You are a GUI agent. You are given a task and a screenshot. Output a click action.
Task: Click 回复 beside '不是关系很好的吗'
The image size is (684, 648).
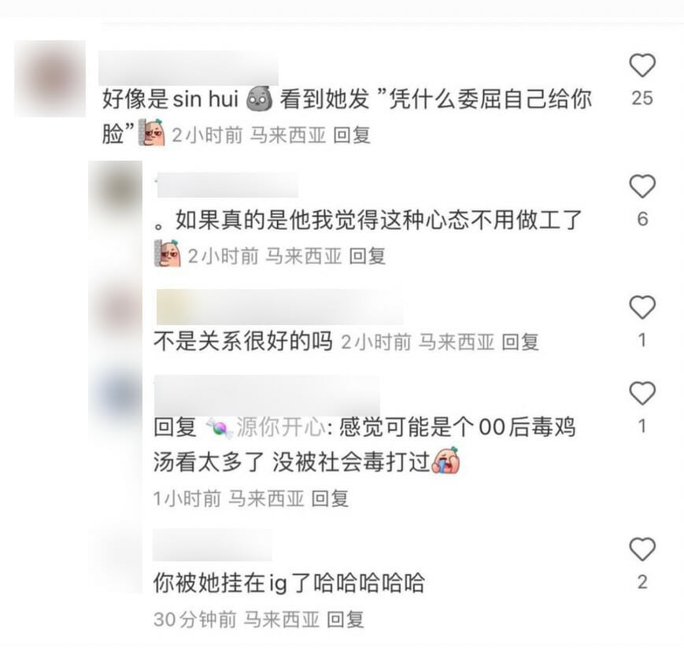pyautogui.click(x=520, y=342)
